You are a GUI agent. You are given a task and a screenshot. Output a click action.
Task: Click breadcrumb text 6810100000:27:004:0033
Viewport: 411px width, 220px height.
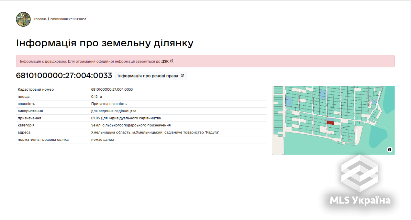pyautogui.click(x=68, y=19)
